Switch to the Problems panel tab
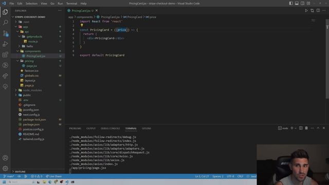The image size is (329, 185). [75, 128]
